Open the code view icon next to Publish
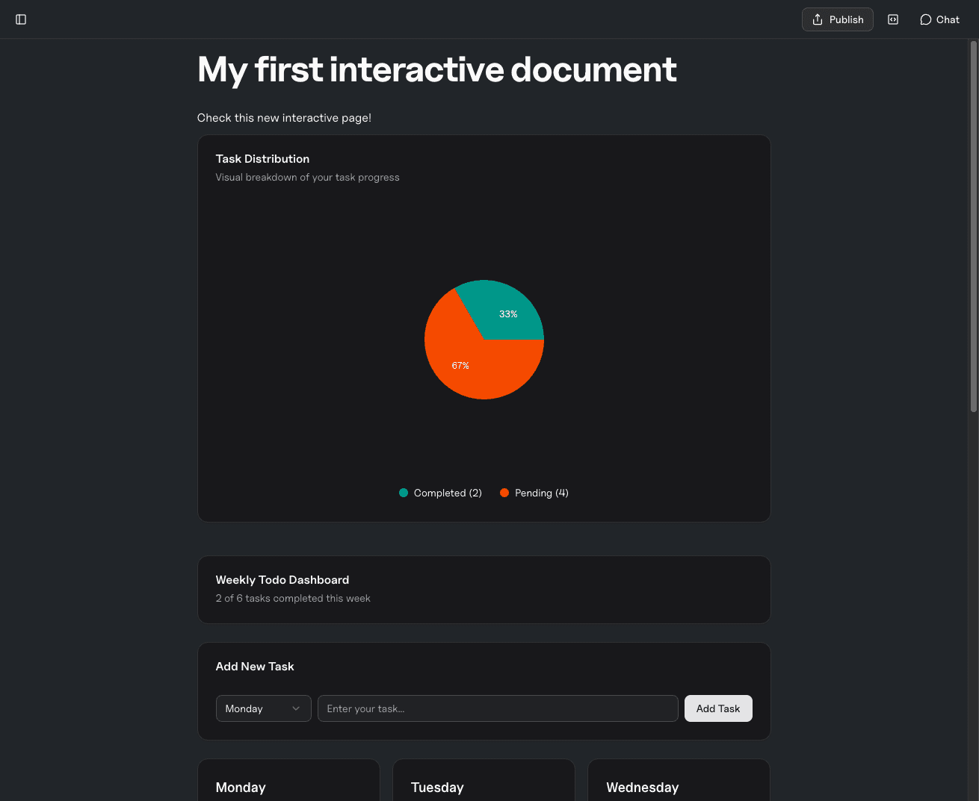The image size is (979, 801). pyautogui.click(x=893, y=19)
